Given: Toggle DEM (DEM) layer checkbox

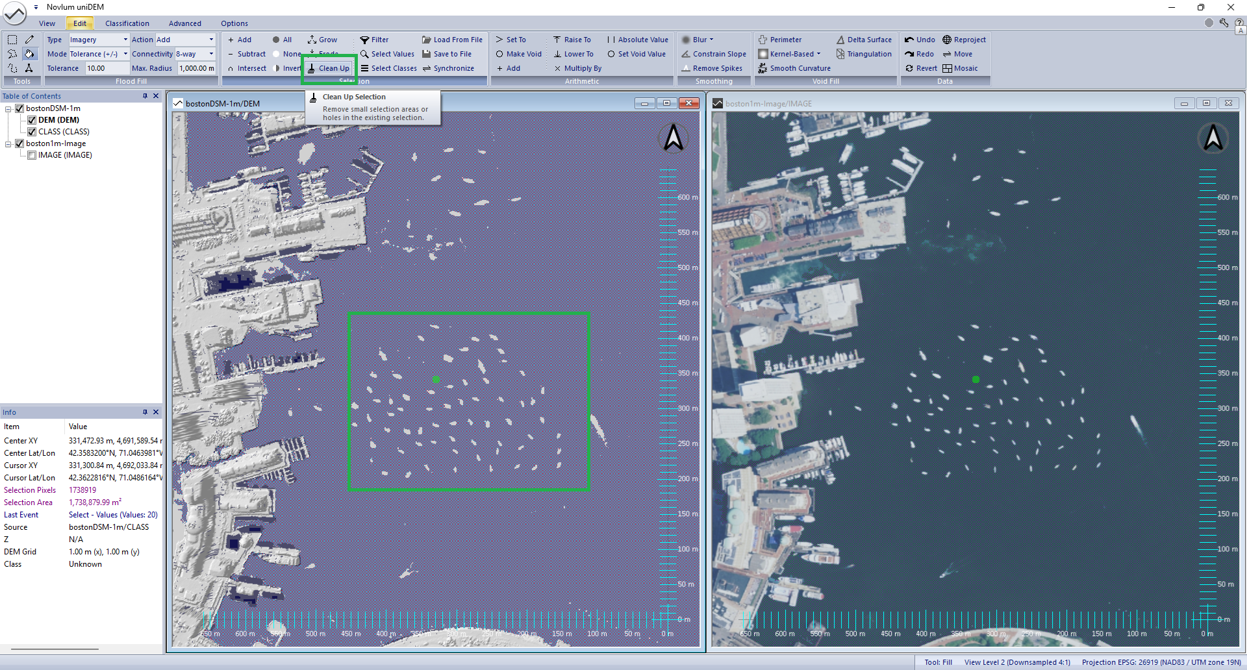Looking at the screenshot, I should tap(32, 120).
